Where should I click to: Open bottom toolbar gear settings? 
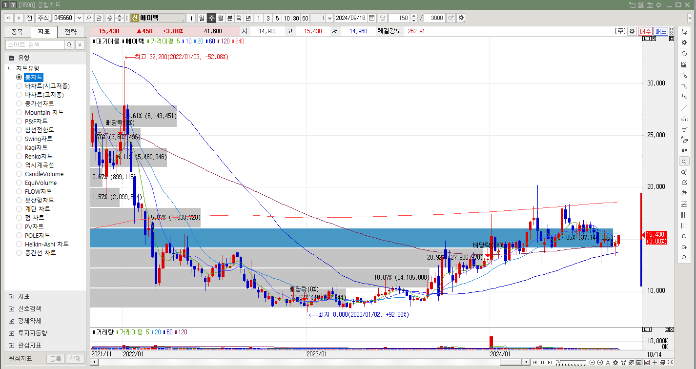(615, 362)
